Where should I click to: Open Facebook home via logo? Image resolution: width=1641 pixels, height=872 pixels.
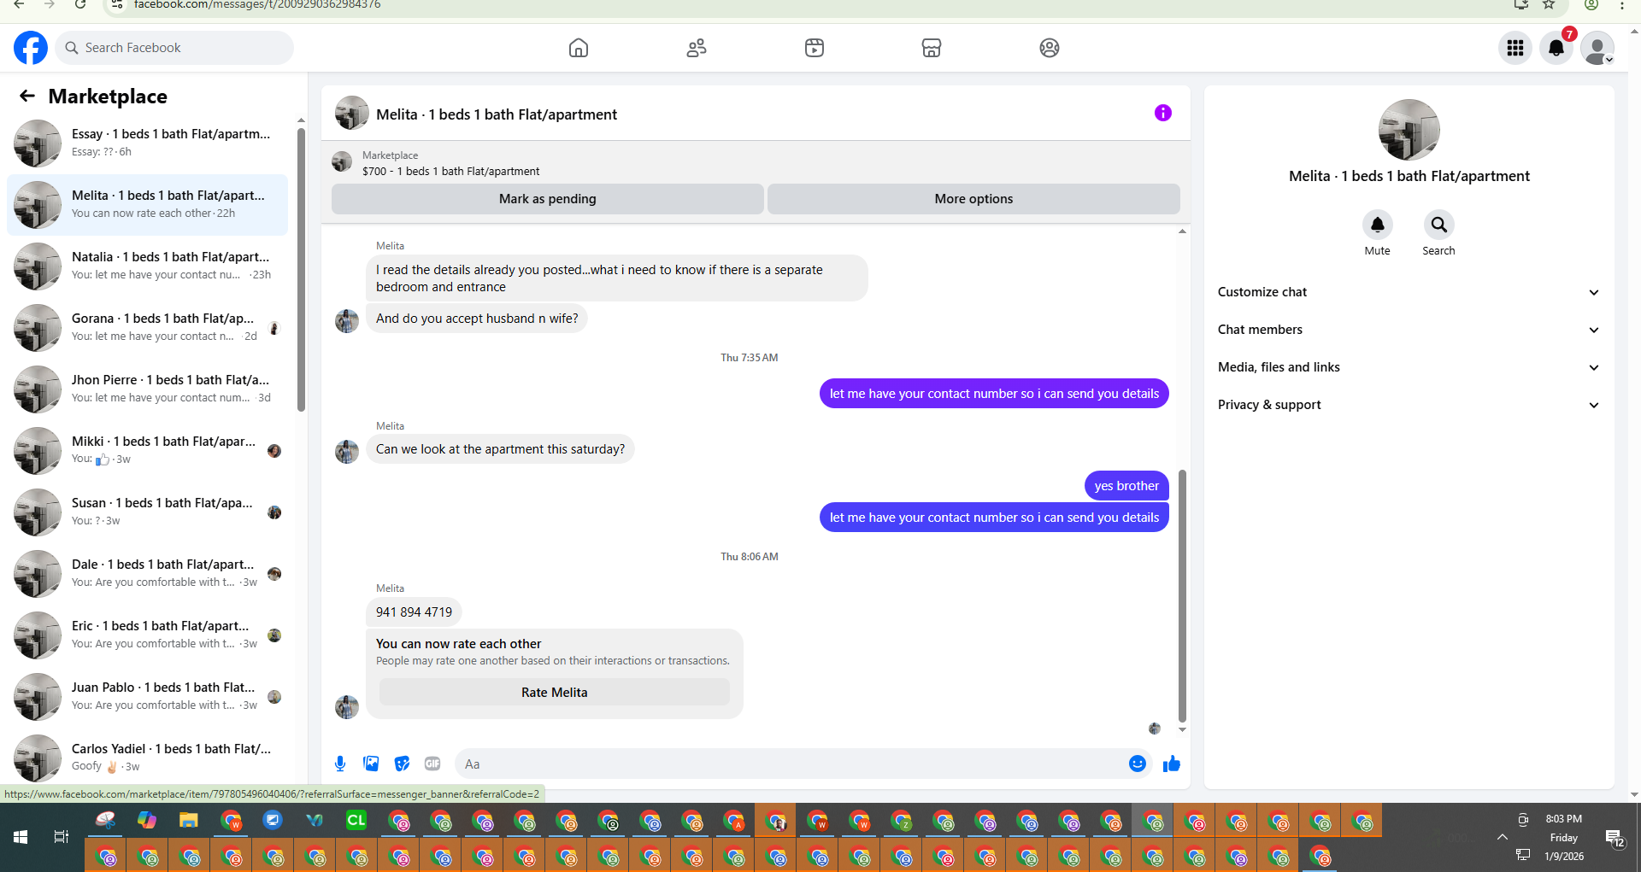(31, 48)
